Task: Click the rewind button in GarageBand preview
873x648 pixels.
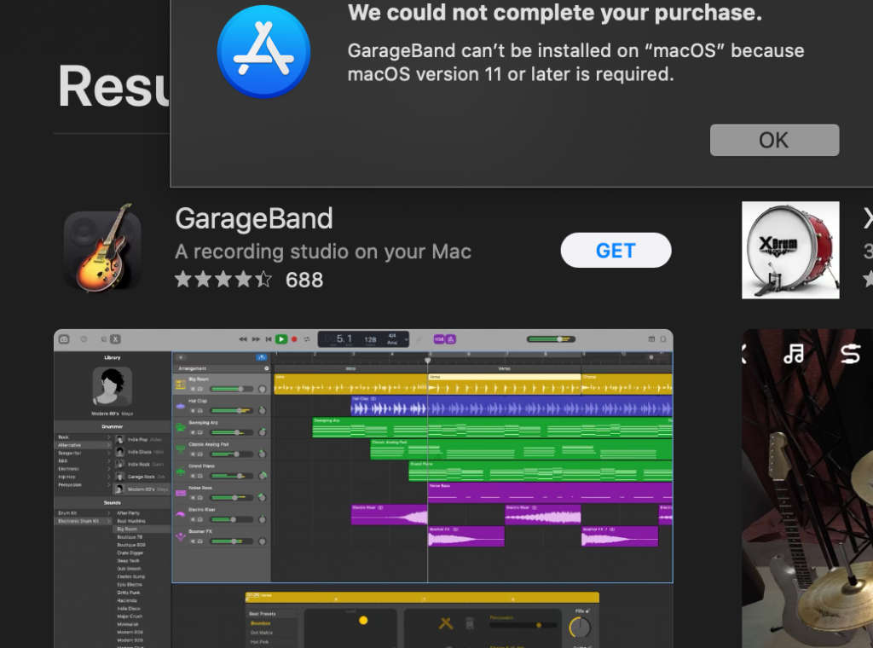Action: (243, 339)
